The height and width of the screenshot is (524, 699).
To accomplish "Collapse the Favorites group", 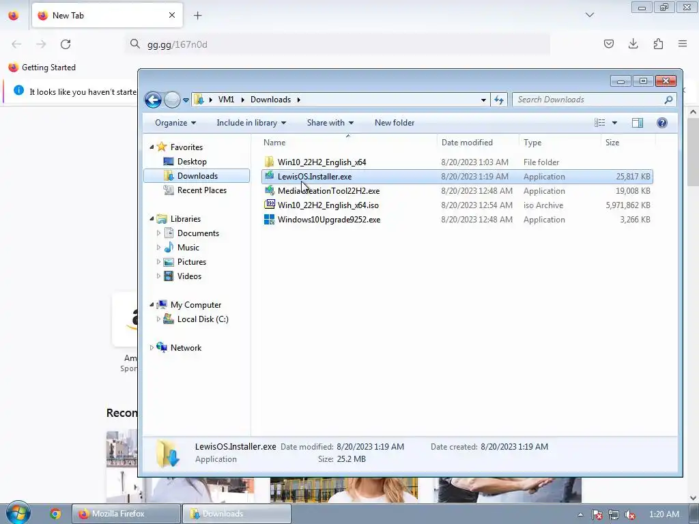I will pyautogui.click(x=152, y=147).
